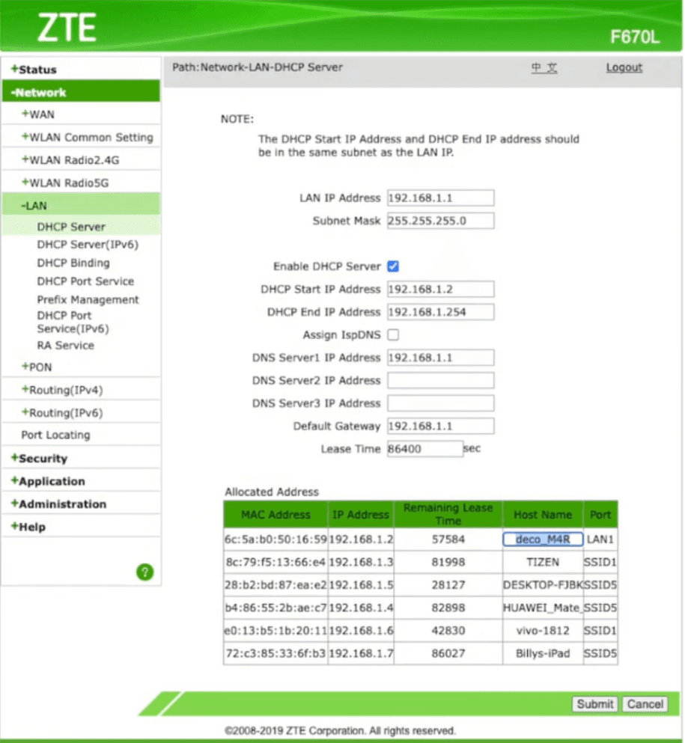Image resolution: width=685 pixels, height=743 pixels.
Task: Click the Submit button
Action: coord(595,704)
